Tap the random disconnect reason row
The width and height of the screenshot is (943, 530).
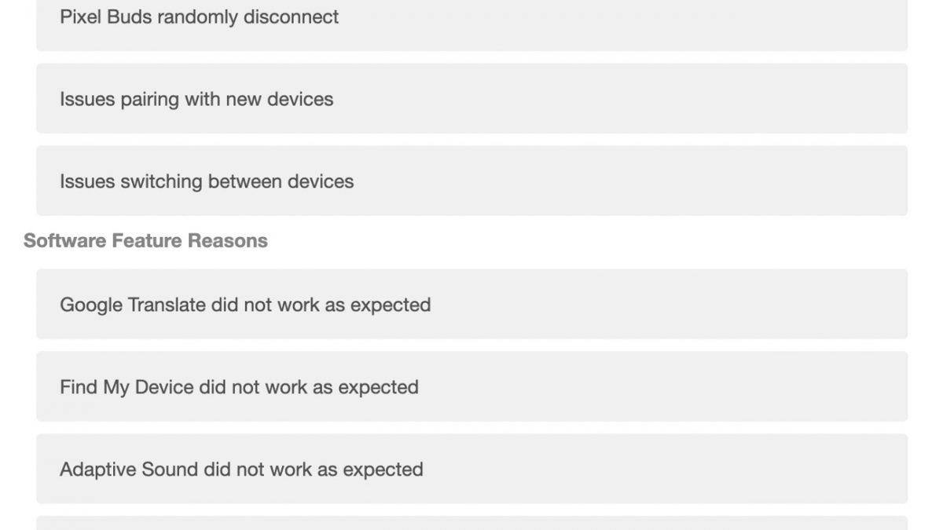tap(472, 19)
